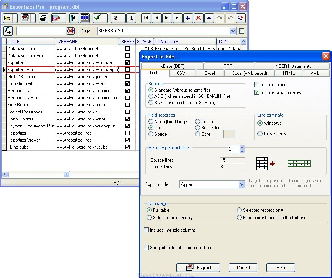Image resolution: width=332 pixels, height=278 pixels.
Task: Open the info 'i' icon
Action: (131, 18)
